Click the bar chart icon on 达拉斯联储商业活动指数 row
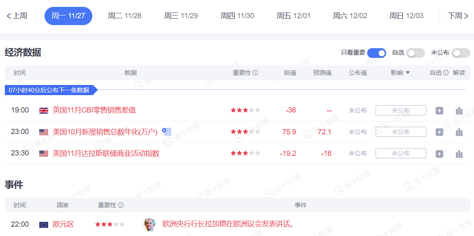 pyautogui.click(x=459, y=153)
